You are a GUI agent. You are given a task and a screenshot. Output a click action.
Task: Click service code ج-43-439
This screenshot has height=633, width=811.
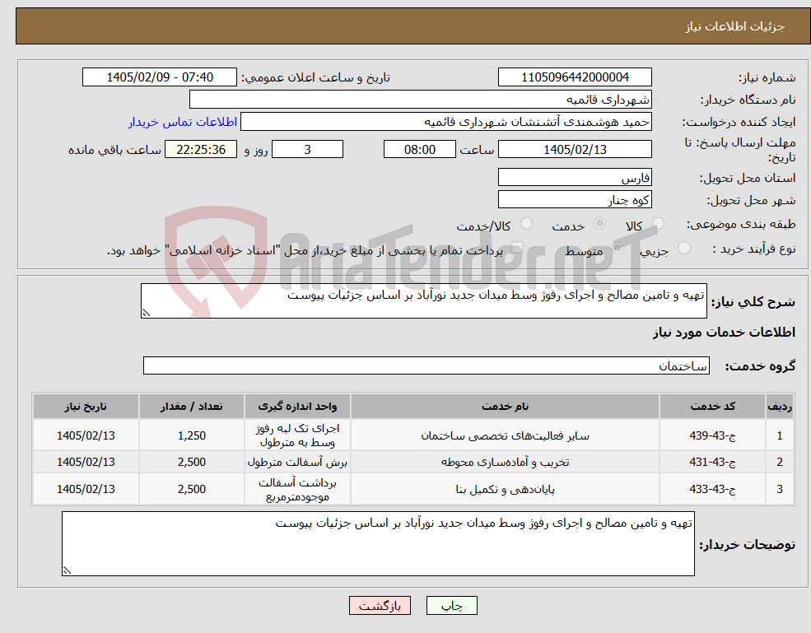pyautogui.click(x=712, y=435)
